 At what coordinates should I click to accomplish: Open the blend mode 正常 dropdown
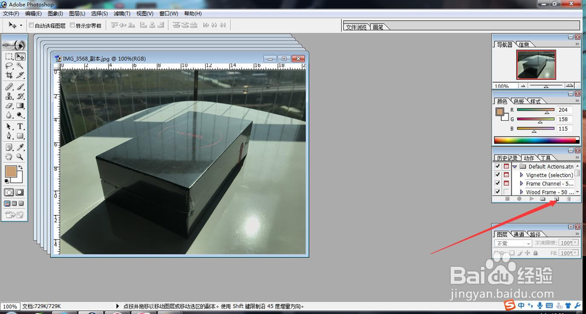(x=513, y=243)
